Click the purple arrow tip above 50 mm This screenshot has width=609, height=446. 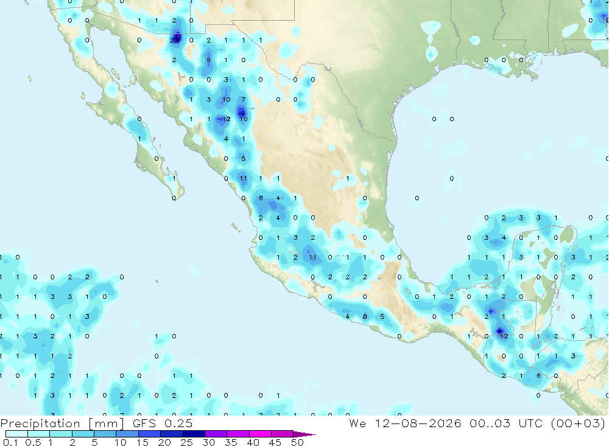click(304, 434)
